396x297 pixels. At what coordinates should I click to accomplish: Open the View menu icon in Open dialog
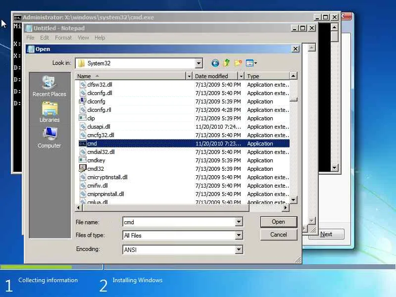[x=251, y=63]
